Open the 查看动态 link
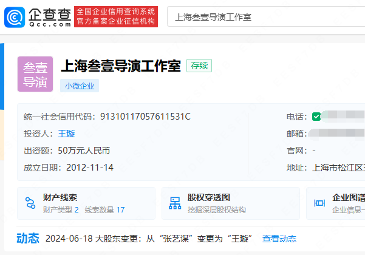Viewport: 365px width, 255px height. (279, 239)
